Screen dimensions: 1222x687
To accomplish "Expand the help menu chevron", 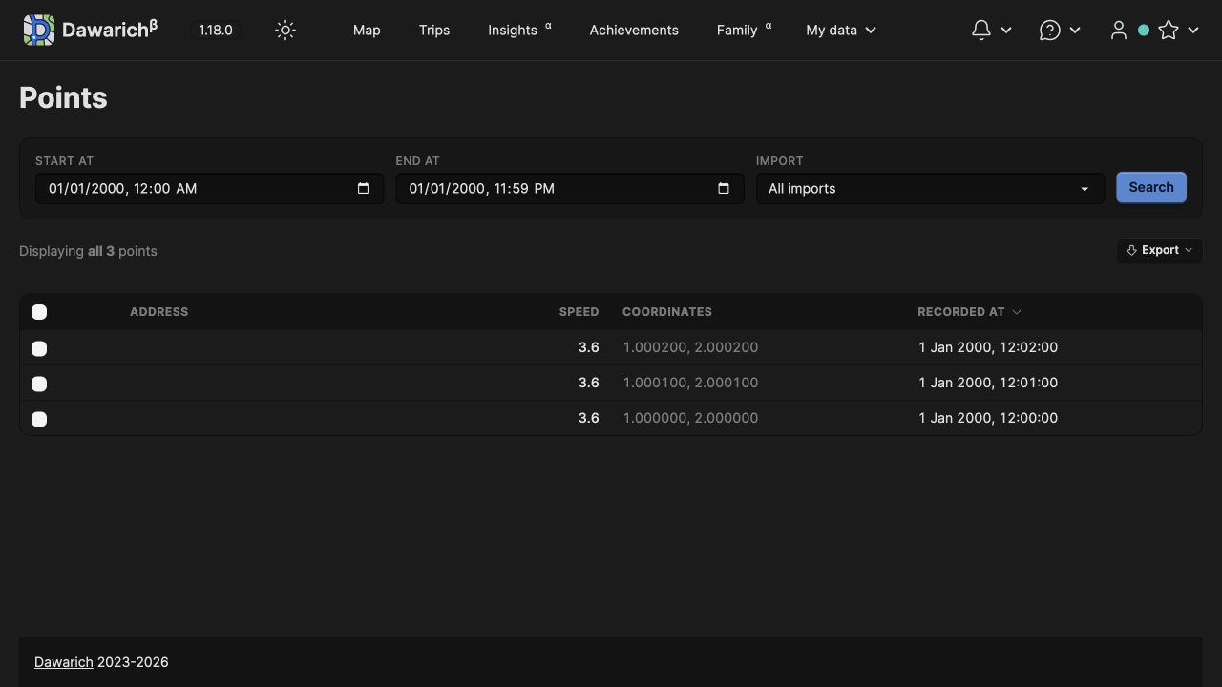I will tap(1074, 31).
